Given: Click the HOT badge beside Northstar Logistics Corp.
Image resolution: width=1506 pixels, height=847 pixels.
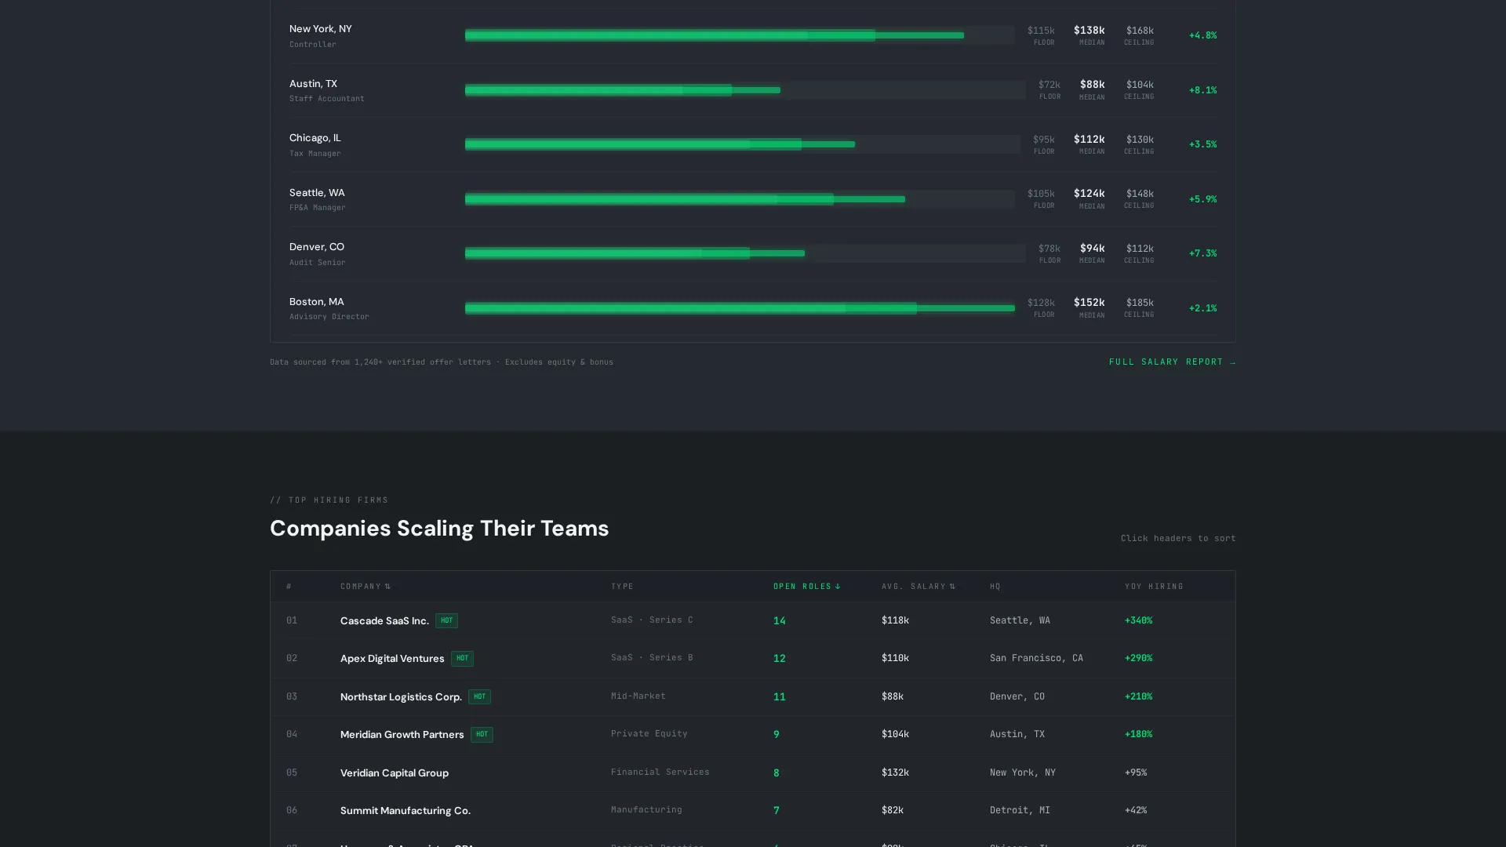Looking at the screenshot, I should (x=479, y=696).
